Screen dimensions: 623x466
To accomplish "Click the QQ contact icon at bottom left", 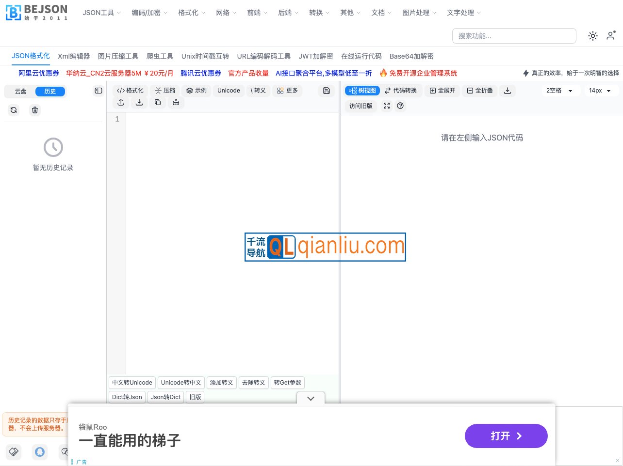I will [40, 452].
